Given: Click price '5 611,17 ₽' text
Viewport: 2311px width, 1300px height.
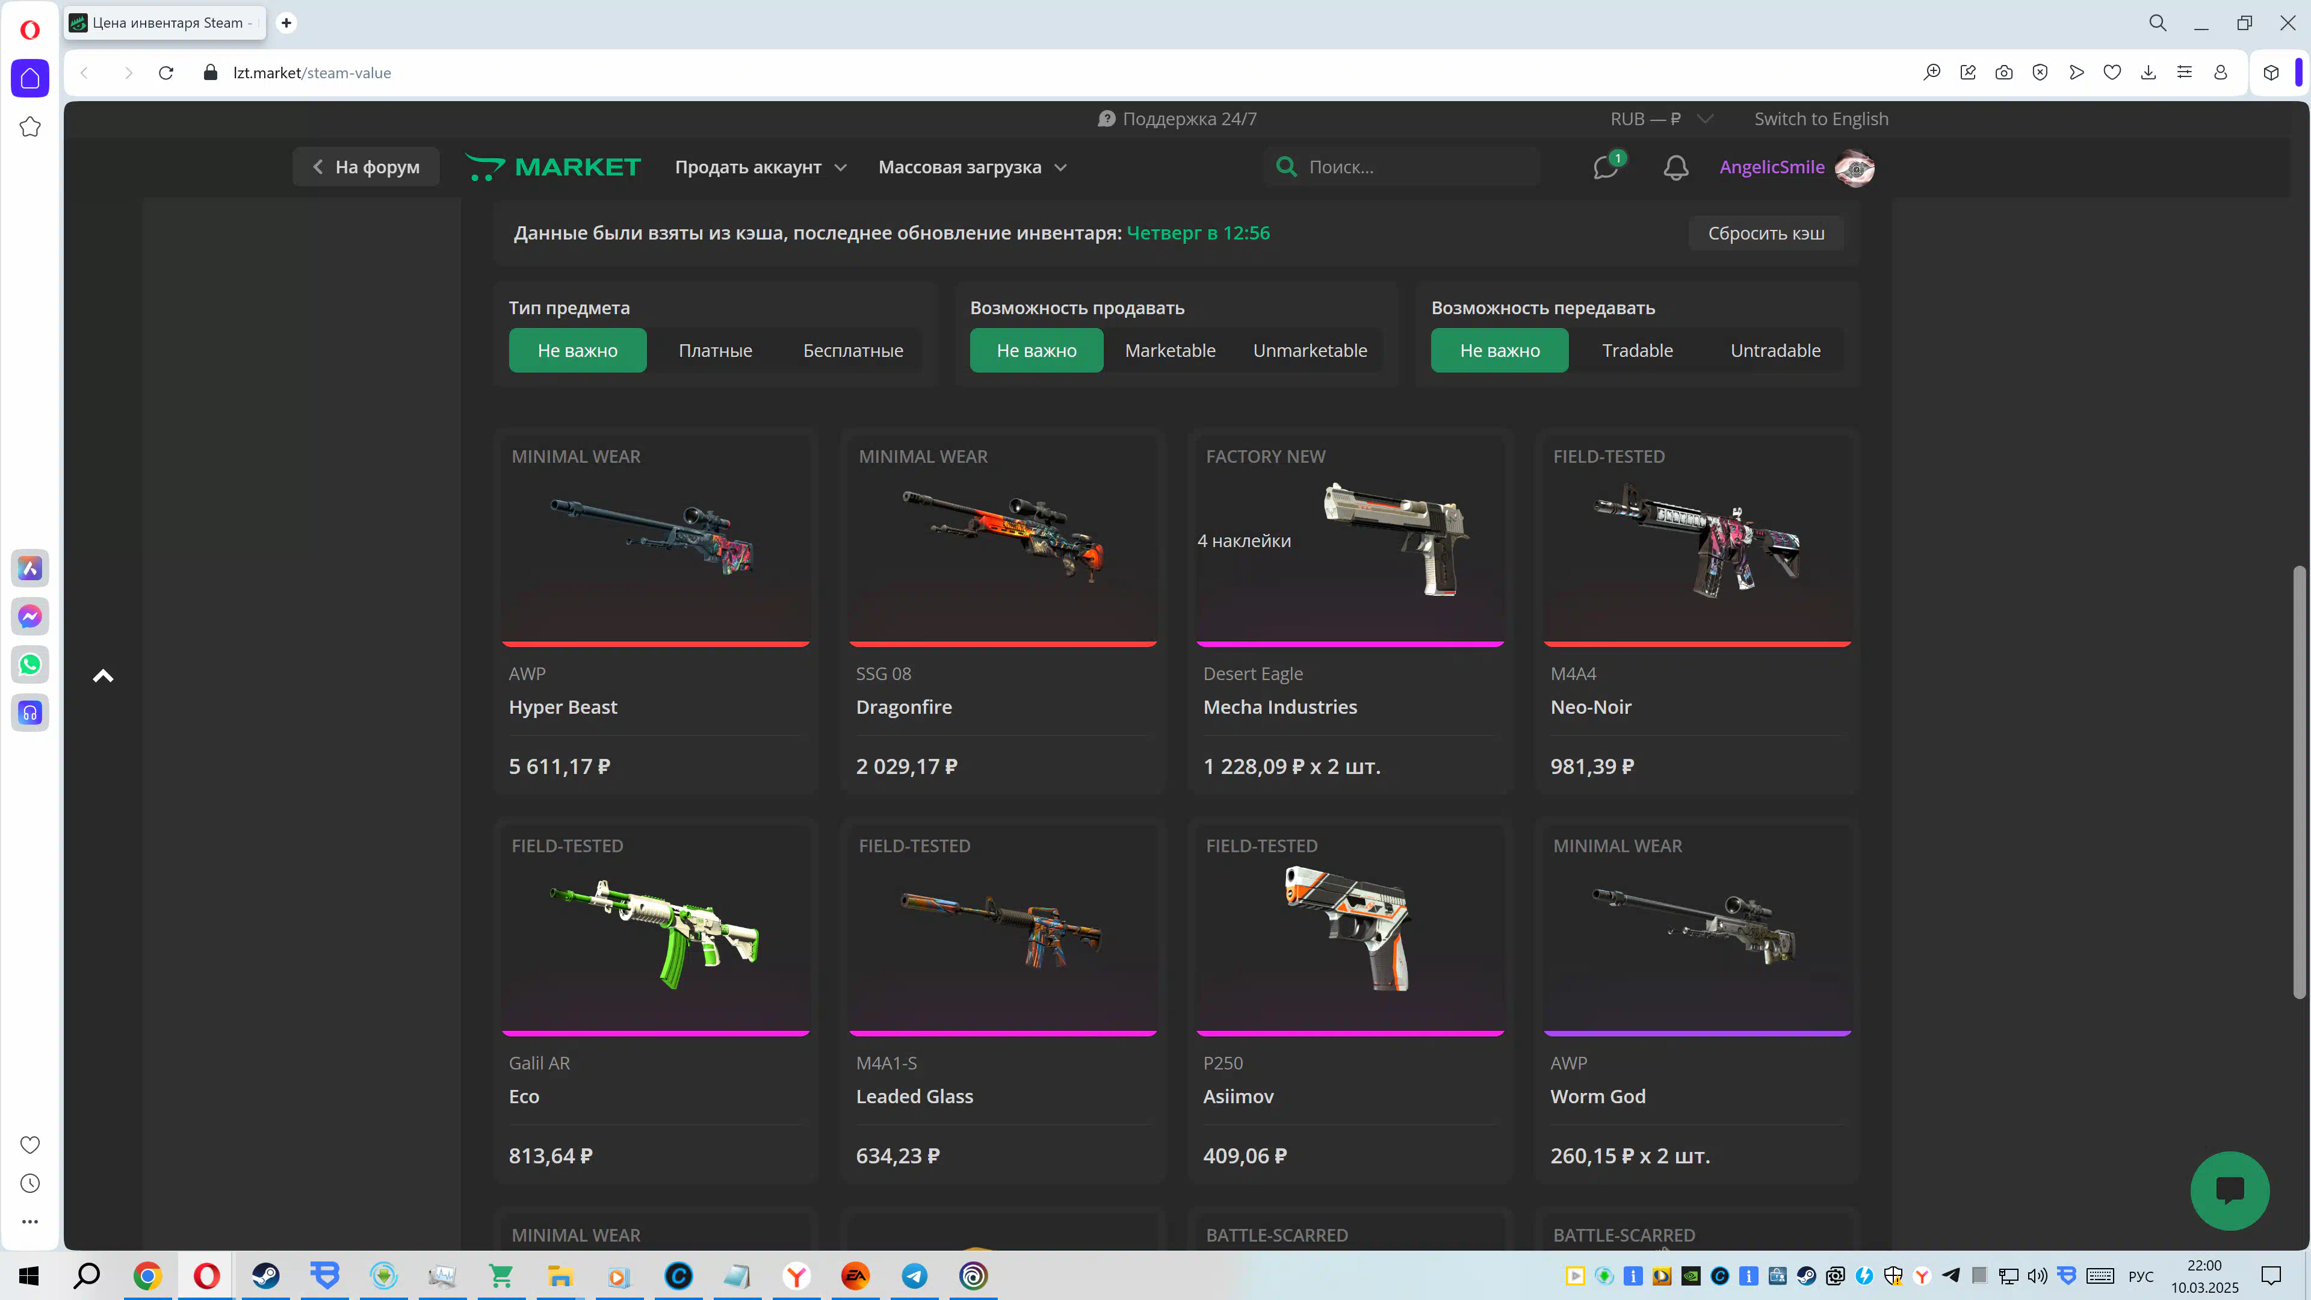Looking at the screenshot, I should [x=560, y=767].
